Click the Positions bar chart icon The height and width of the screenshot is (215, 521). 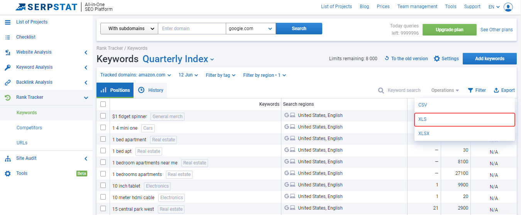103,90
